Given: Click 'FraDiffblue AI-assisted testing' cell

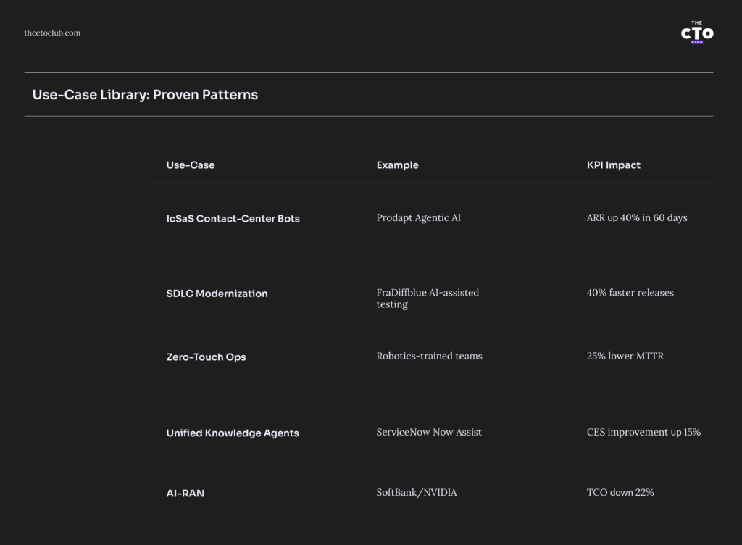Looking at the screenshot, I should [428, 299].
